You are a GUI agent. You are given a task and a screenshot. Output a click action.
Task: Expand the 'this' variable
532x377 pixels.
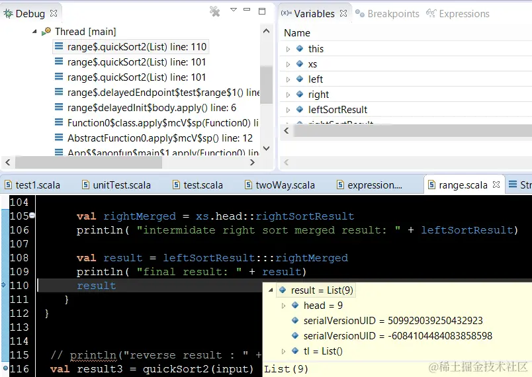[x=288, y=49]
